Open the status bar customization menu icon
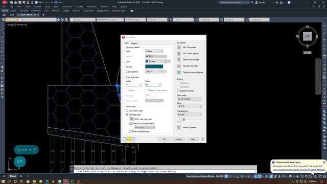 coord(324,176)
